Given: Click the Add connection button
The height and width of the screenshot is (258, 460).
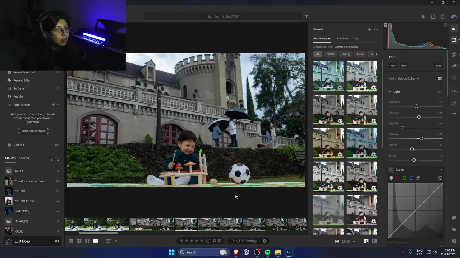Looking at the screenshot, I should [x=33, y=131].
